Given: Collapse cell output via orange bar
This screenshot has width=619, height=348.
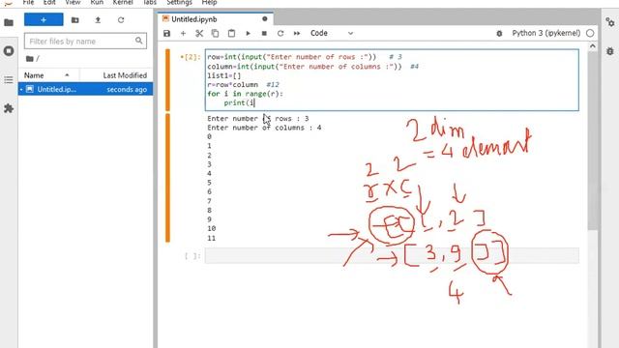Looking at the screenshot, I should (x=167, y=178).
